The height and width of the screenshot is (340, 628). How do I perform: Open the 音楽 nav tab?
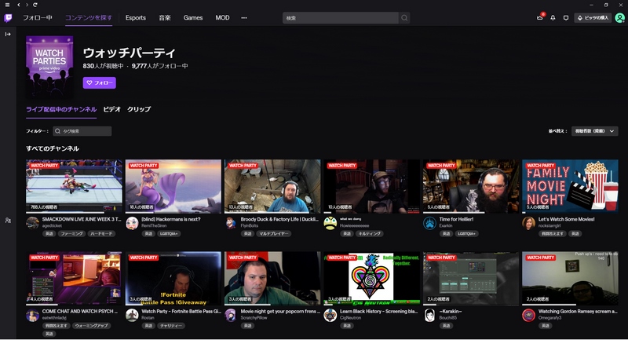click(165, 18)
